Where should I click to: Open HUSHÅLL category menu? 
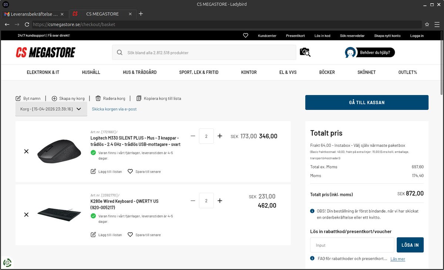tap(91, 72)
